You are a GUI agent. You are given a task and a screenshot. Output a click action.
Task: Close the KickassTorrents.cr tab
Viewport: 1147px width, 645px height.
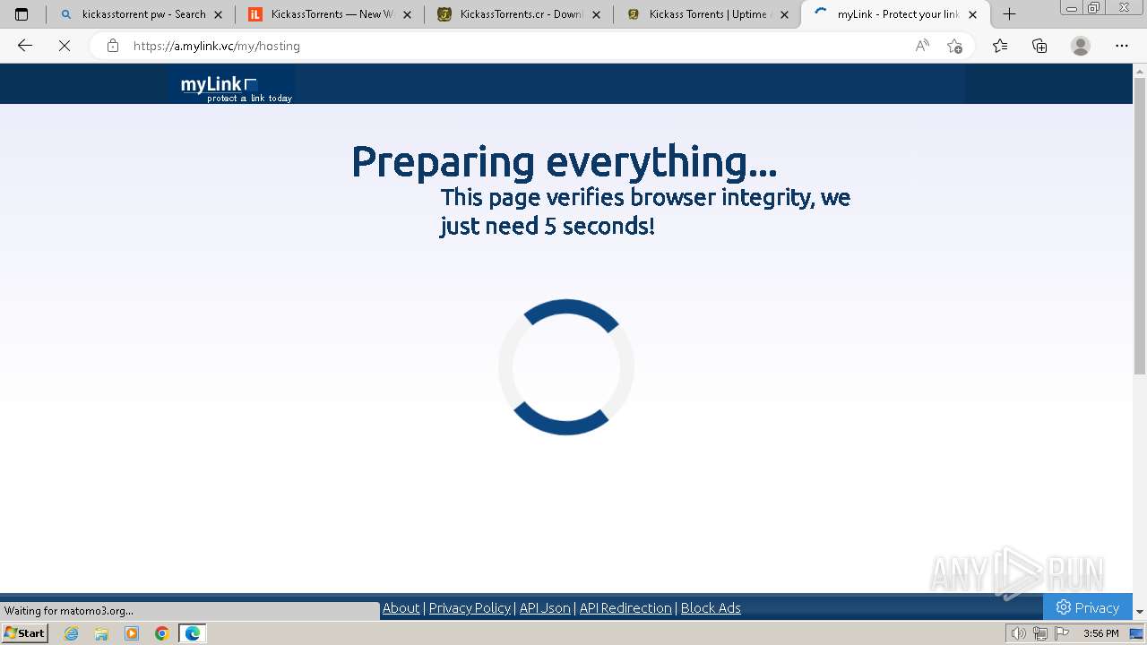[596, 14]
